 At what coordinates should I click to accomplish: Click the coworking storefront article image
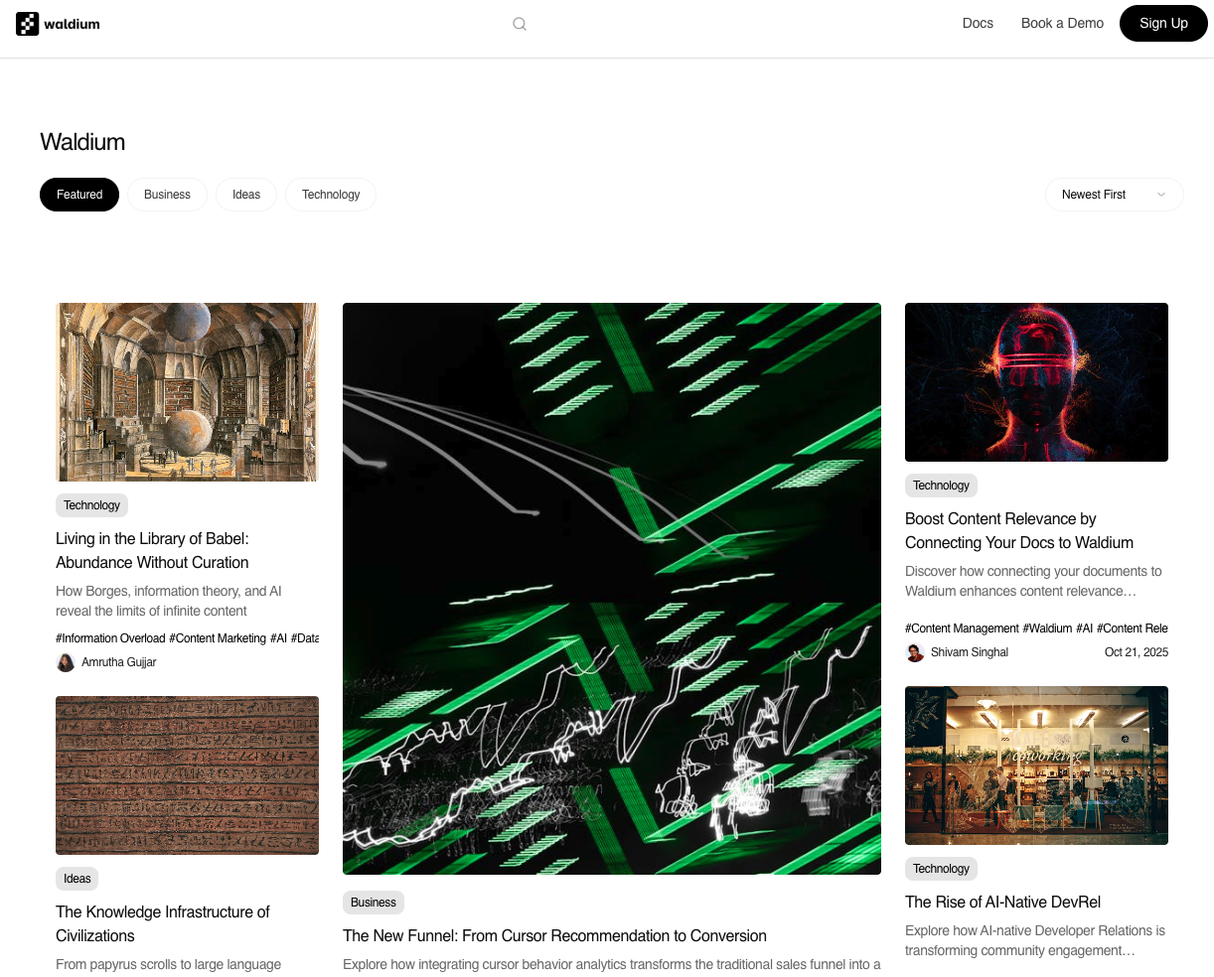pos(1036,766)
